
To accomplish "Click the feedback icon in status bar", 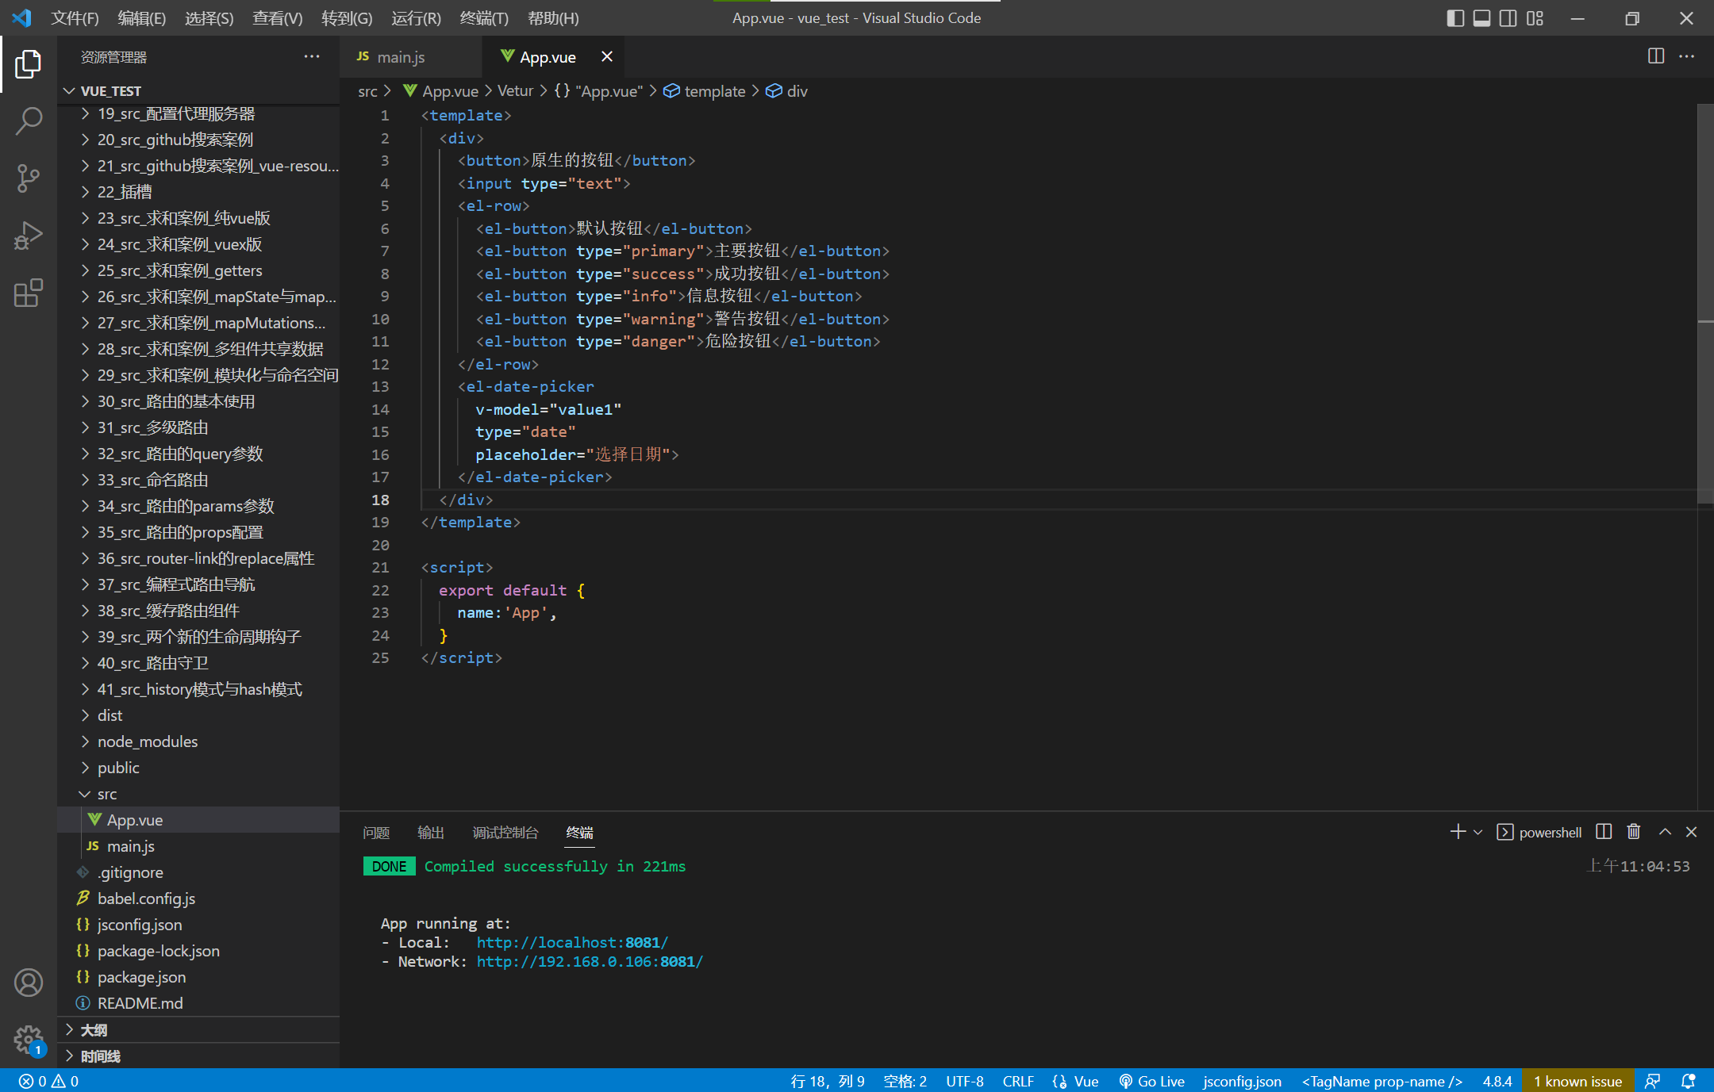I will tap(1653, 1081).
